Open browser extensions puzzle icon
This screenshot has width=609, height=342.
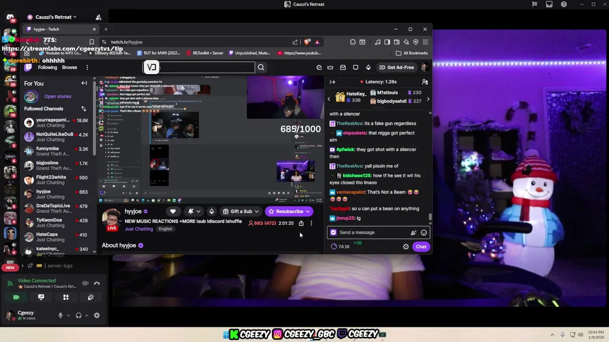(353, 42)
